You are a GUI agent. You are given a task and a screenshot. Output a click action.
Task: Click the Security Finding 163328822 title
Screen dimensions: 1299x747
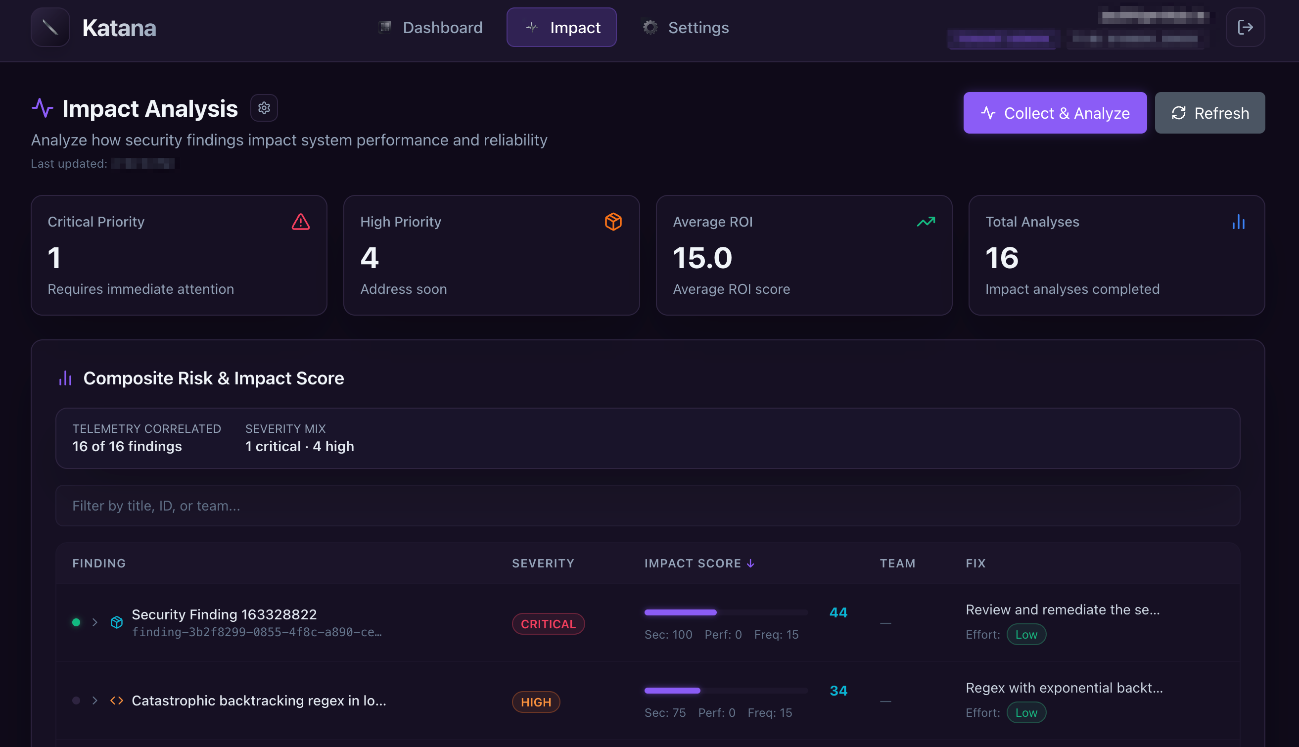click(224, 613)
